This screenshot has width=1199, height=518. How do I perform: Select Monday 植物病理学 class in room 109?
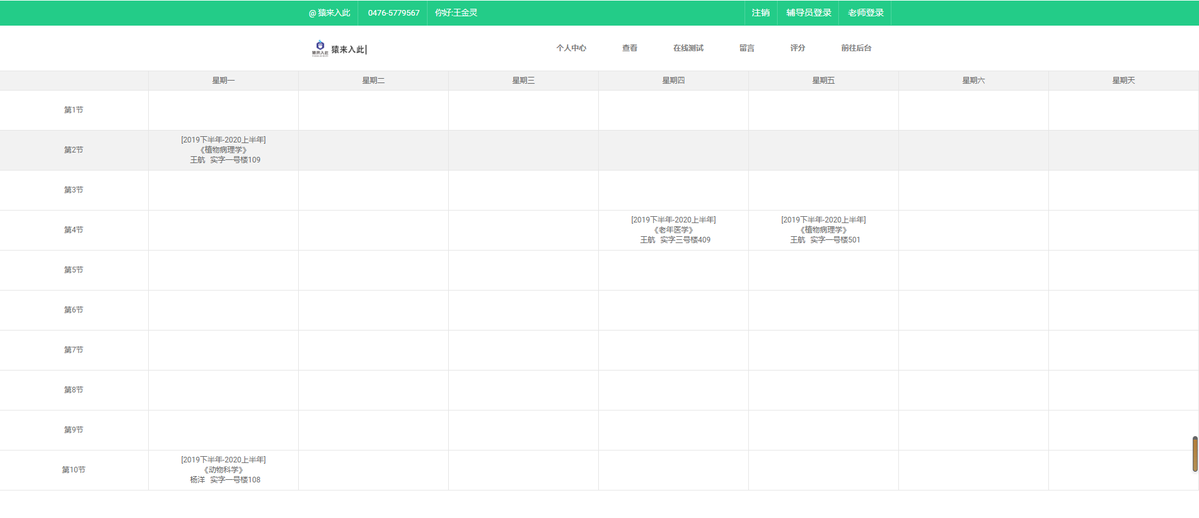click(223, 150)
